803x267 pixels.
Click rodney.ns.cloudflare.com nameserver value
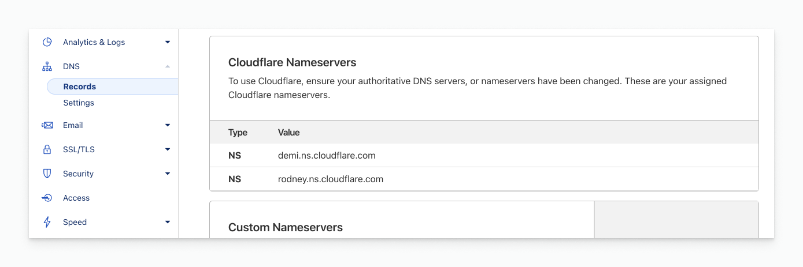pos(331,179)
